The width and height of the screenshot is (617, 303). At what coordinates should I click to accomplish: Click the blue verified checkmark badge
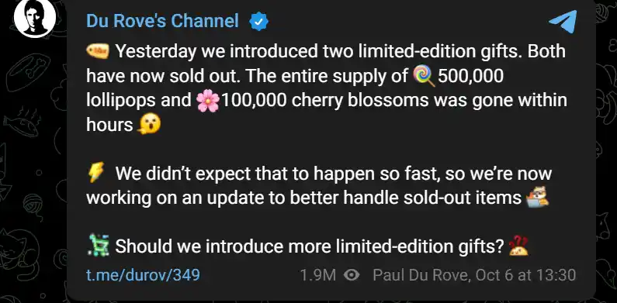pos(258,22)
